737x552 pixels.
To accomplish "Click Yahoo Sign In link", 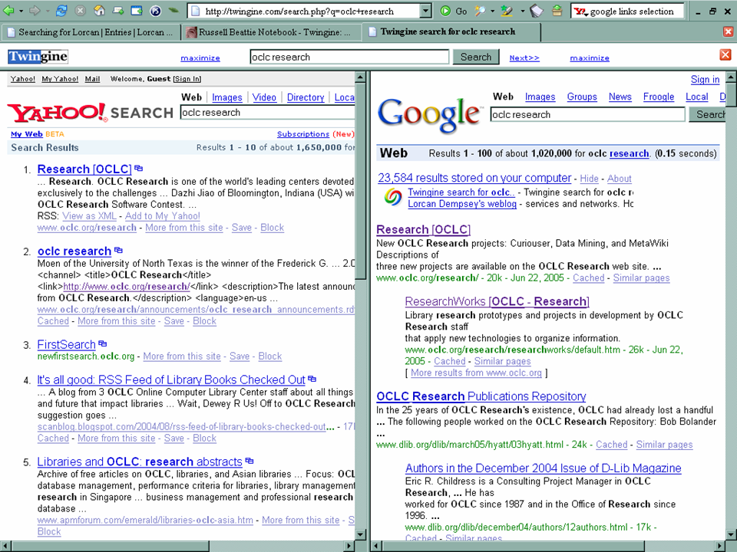I will pos(187,79).
